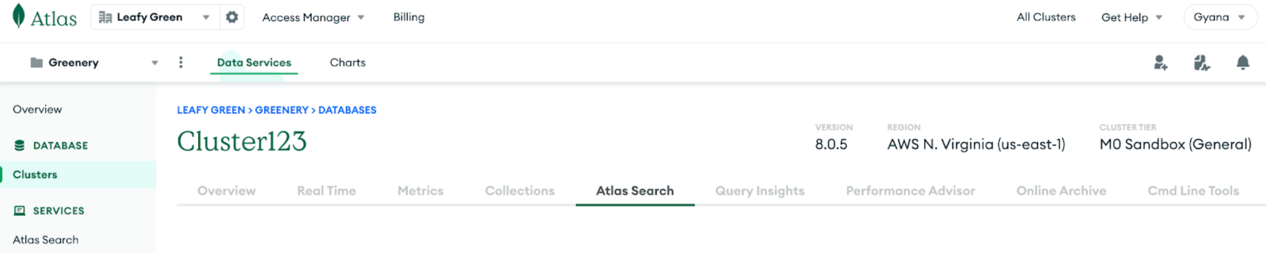Click the GREENERY breadcrumb link
The height and width of the screenshot is (253, 1266).
tap(281, 110)
